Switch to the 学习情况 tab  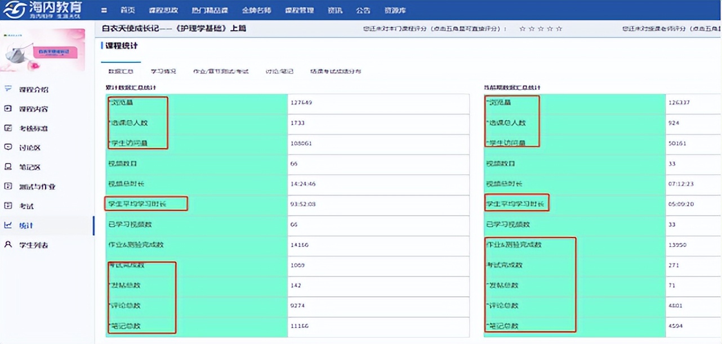(x=163, y=71)
